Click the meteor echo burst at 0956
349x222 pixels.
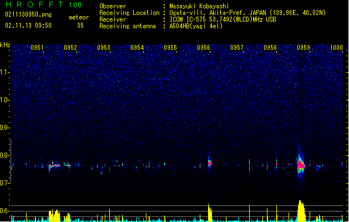tap(210, 164)
